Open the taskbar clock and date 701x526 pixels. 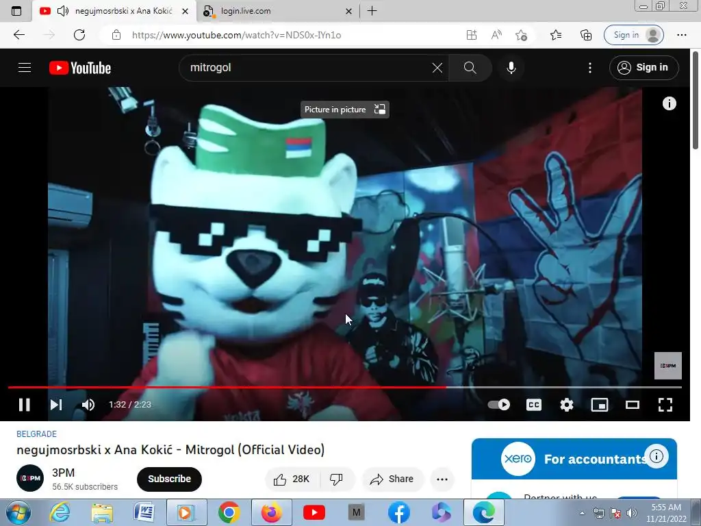(666, 513)
